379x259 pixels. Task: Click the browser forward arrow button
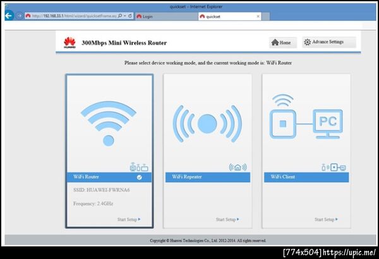(19, 16)
